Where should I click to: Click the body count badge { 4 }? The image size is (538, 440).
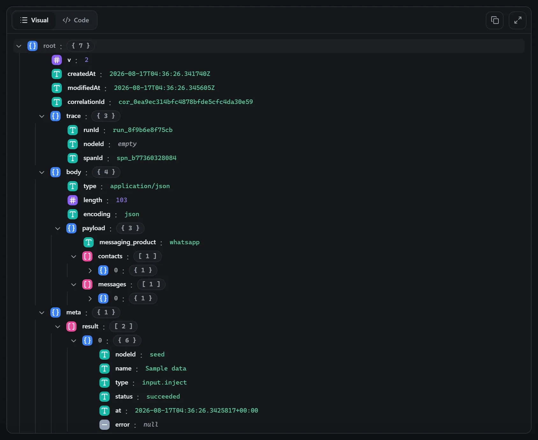coord(106,172)
